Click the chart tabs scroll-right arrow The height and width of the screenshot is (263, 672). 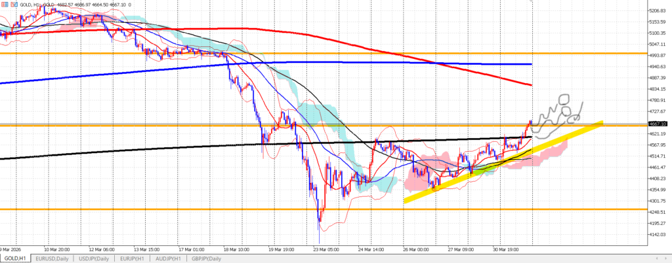[666, 258]
